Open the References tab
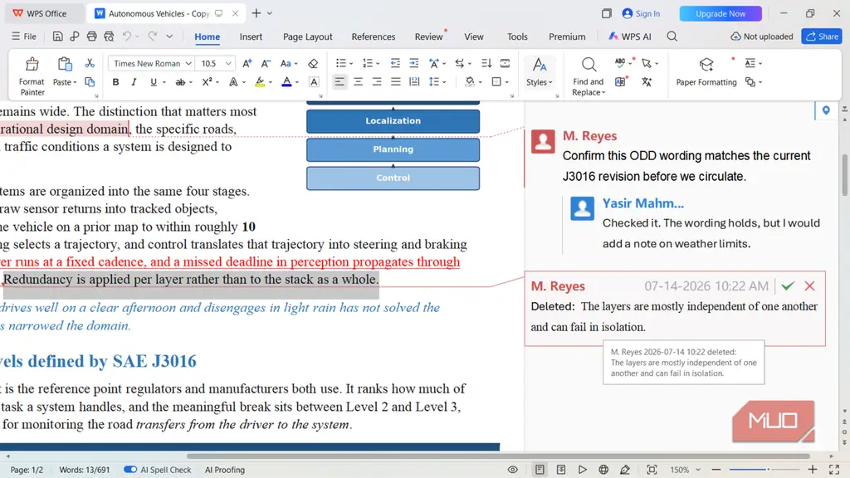The image size is (850, 478). click(x=373, y=37)
